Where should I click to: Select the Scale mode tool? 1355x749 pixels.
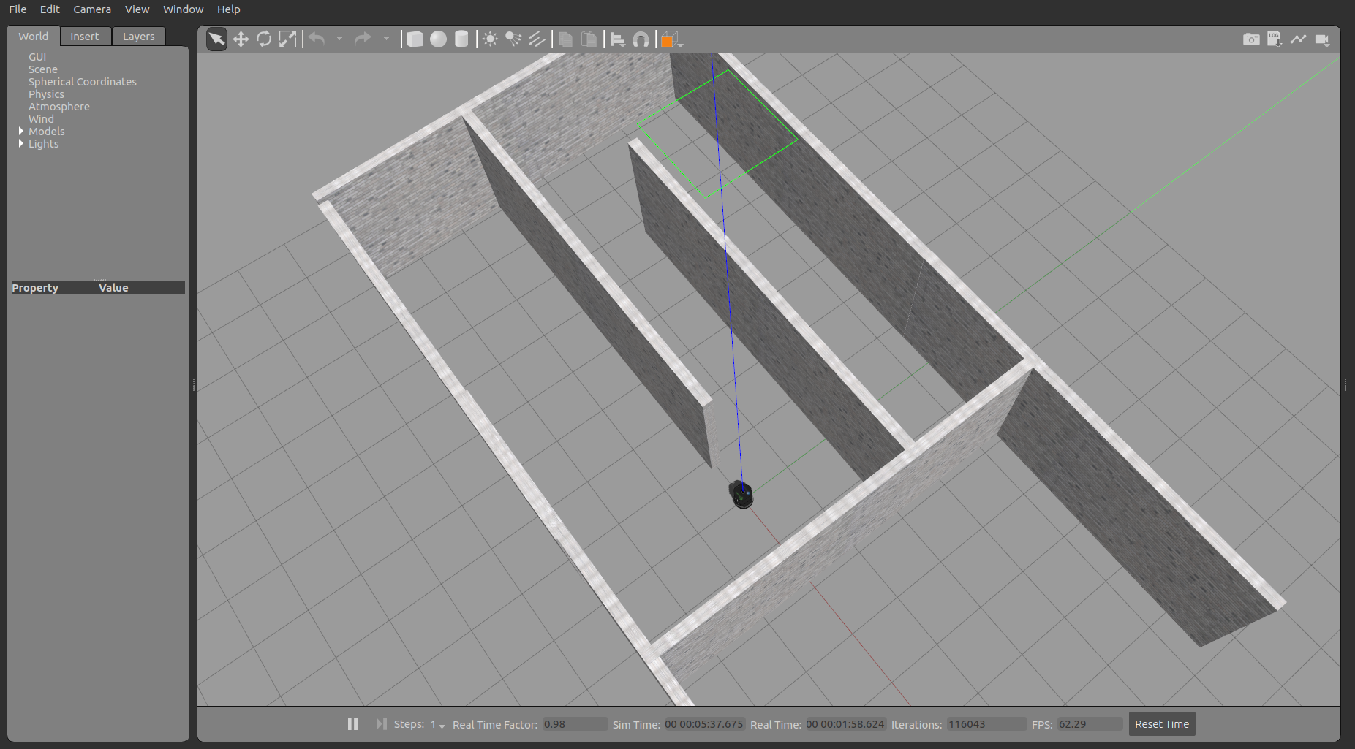(288, 39)
